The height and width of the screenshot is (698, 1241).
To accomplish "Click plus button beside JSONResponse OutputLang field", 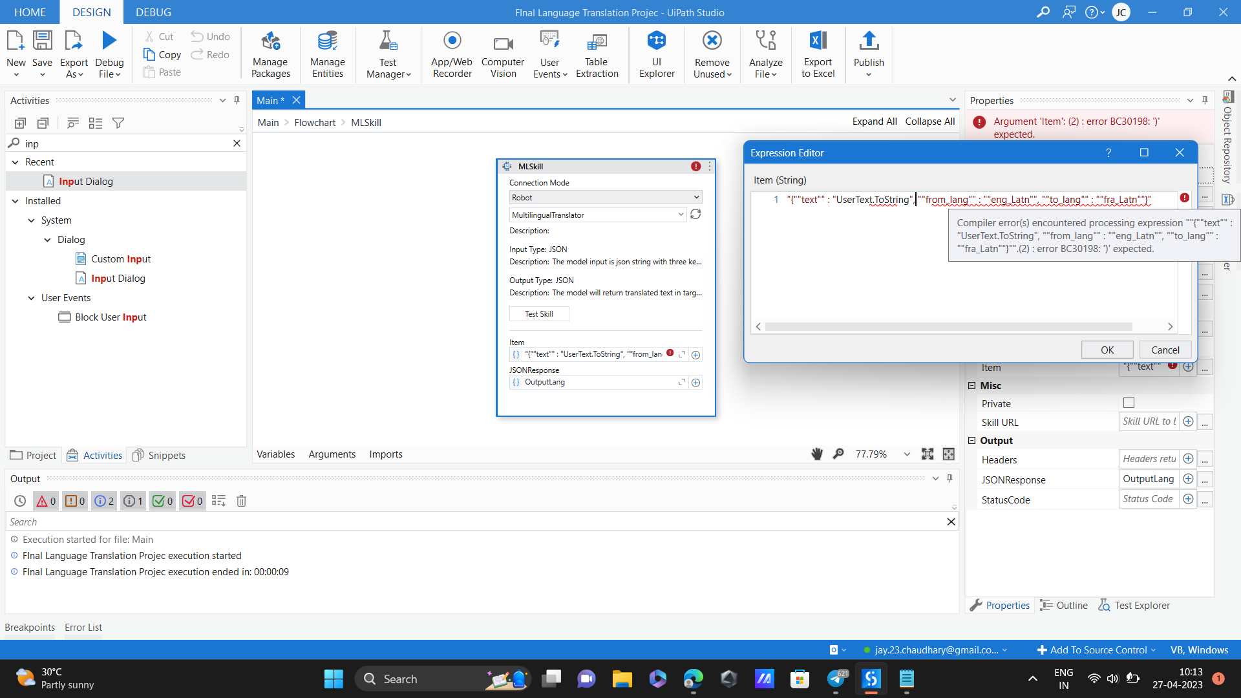I will [695, 383].
